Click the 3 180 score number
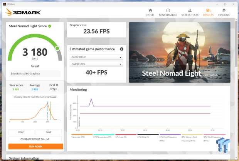Viewport: 239px width, 161px height. (x=35, y=52)
